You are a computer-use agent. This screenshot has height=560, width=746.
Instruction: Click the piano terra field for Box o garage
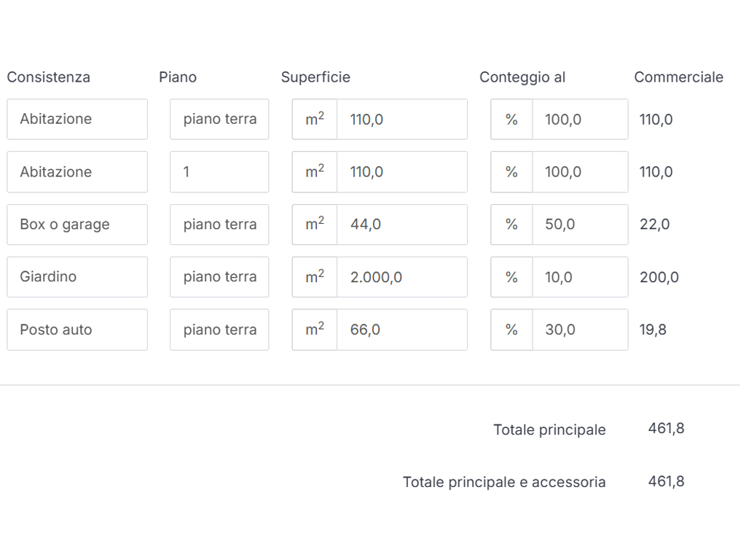(219, 225)
